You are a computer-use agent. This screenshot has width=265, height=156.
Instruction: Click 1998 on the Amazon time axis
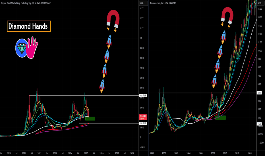click(x=152, y=153)
